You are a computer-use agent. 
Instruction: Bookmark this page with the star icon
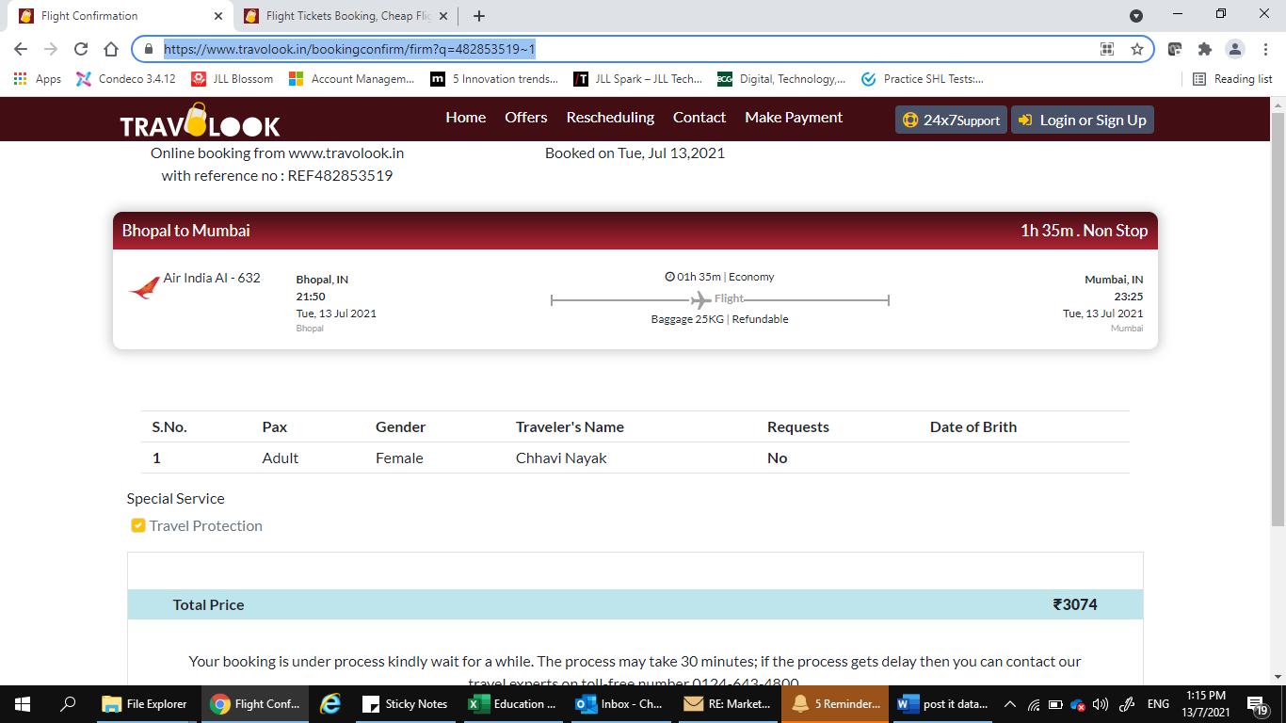coord(1136,49)
